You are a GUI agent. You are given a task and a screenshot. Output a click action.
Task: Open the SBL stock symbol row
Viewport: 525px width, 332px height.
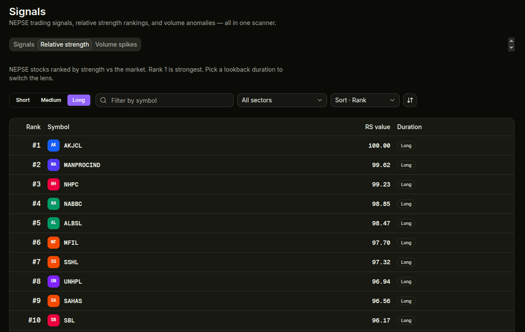click(x=69, y=320)
